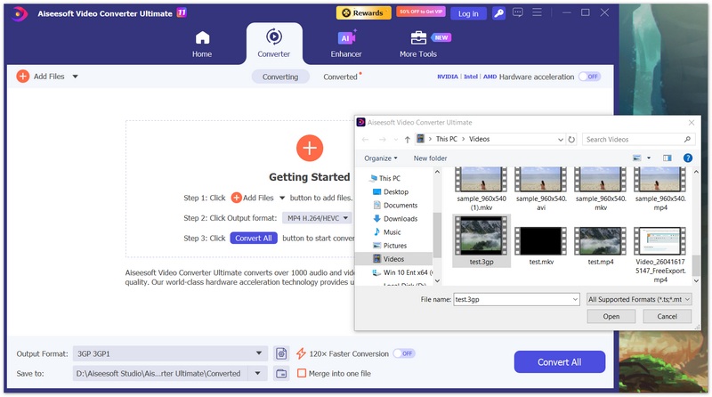Open the Home tab
The image size is (712, 397).
(202, 44)
